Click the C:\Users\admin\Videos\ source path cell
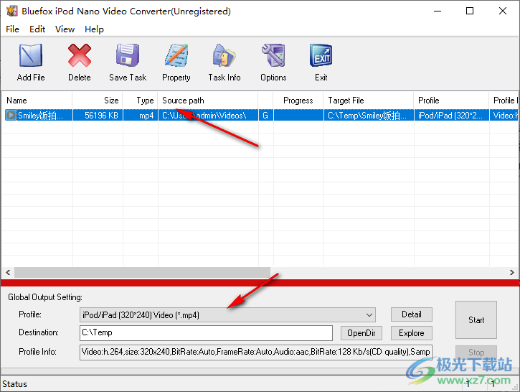Viewport: 520px width, 392px height. [x=208, y=116]
